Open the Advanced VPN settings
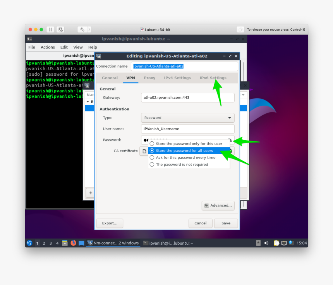 (x=218, y=205)
